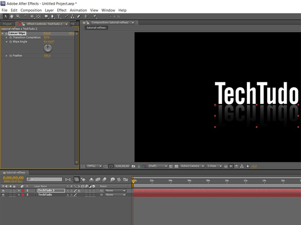Viewport: 301px width, 225px height.
Task: Switch to the Project tab
Action: (7, 24)
